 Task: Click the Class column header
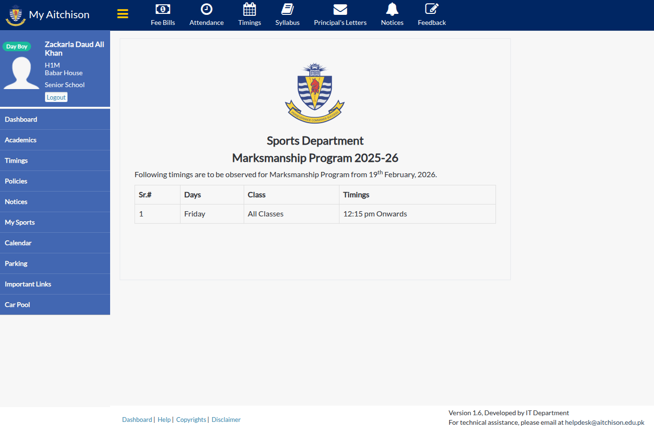click(292, 195)
